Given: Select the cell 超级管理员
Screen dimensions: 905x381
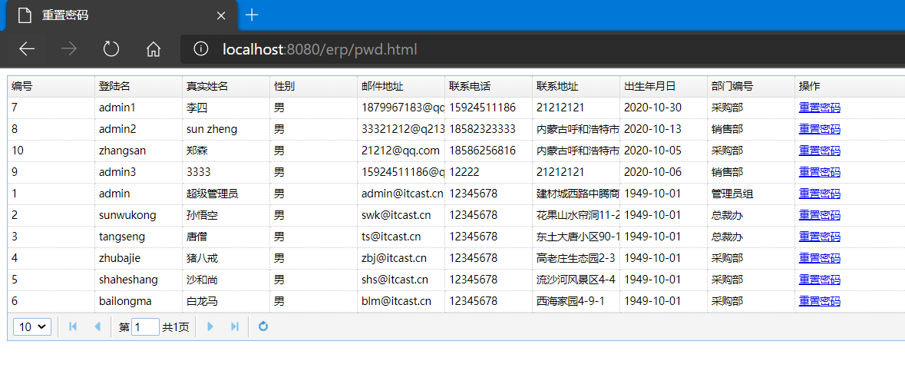Looking at the screenshot, I should click(x=226, y=194).
